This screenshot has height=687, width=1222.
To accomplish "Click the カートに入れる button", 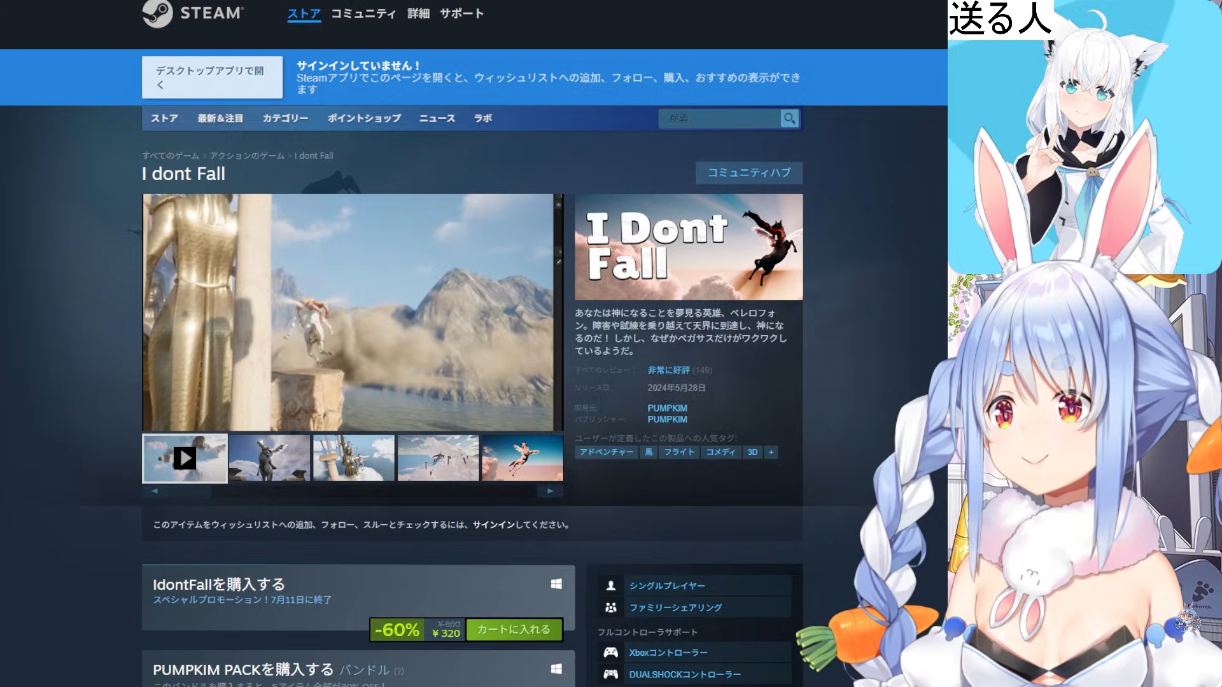I will coord(514,629).
